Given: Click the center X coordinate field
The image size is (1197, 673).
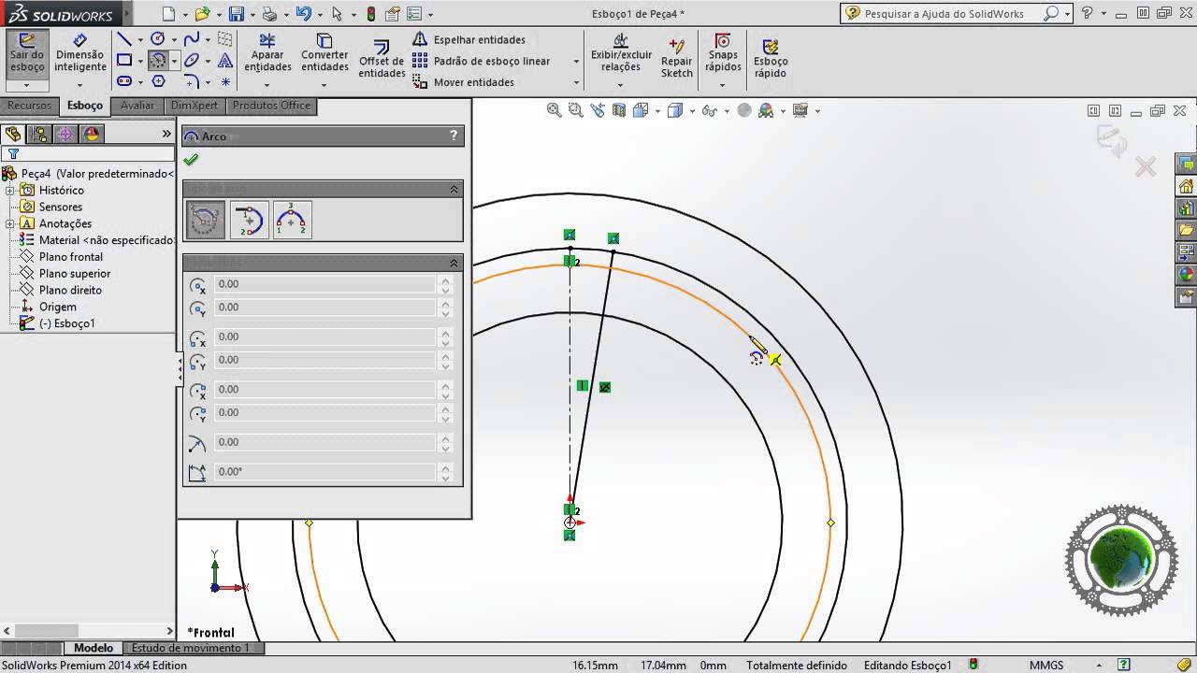Looking at the screenshot, I should [325, 284].
